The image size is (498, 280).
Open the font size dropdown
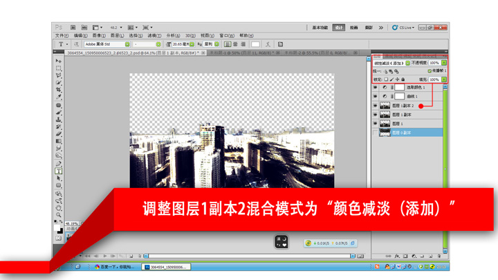[192, 44]
